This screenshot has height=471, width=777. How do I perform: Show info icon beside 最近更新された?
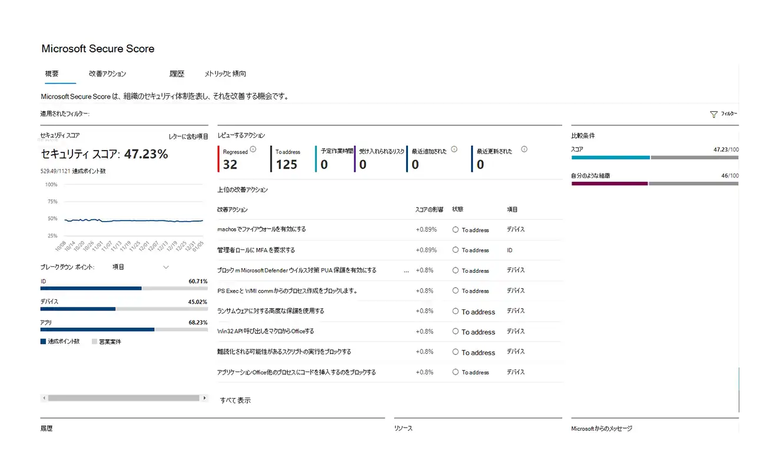(524, 149)
